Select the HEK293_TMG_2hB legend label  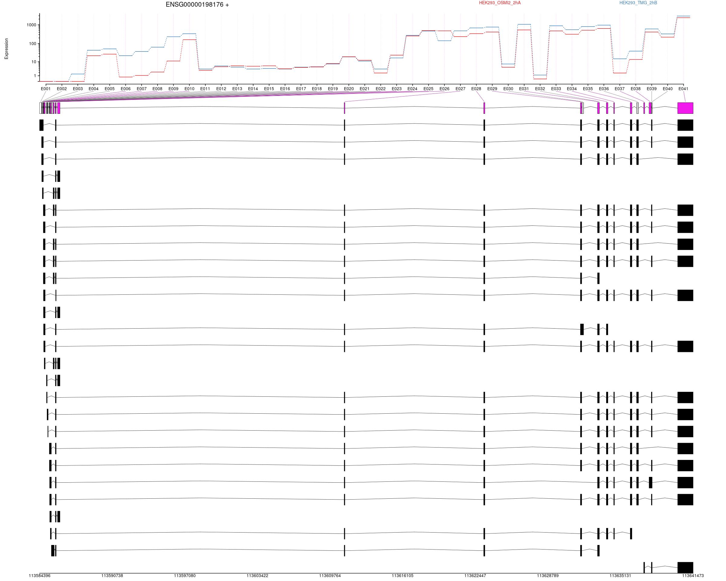[x=638, y=3]
